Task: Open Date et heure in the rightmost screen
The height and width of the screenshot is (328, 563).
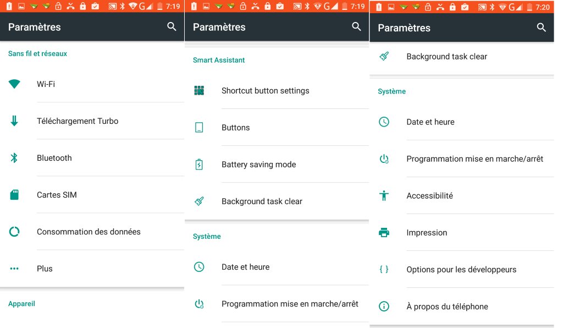Action: (x=462, y=122)
